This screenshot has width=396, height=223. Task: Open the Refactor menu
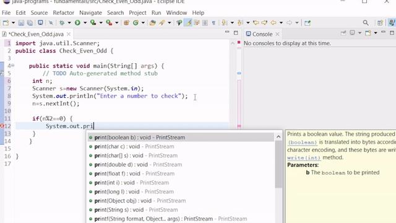(x=63, y=12)
